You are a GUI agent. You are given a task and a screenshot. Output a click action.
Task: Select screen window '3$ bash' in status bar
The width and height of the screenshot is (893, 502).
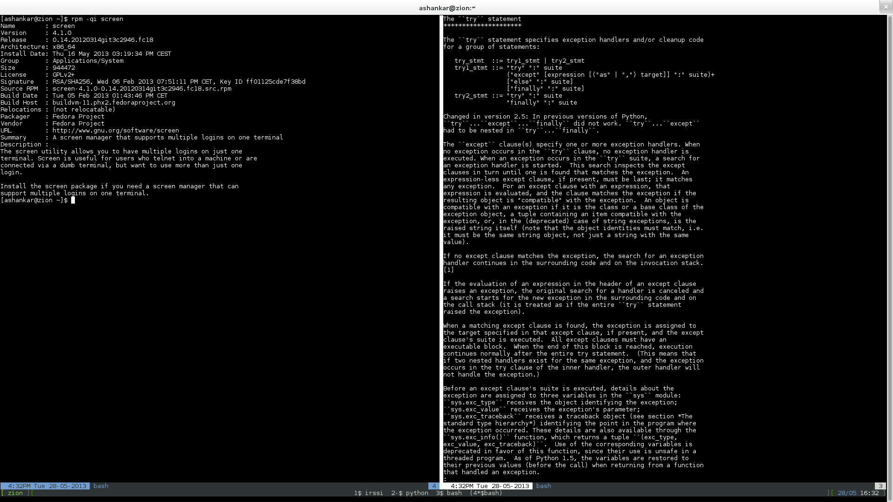point(449,493)
